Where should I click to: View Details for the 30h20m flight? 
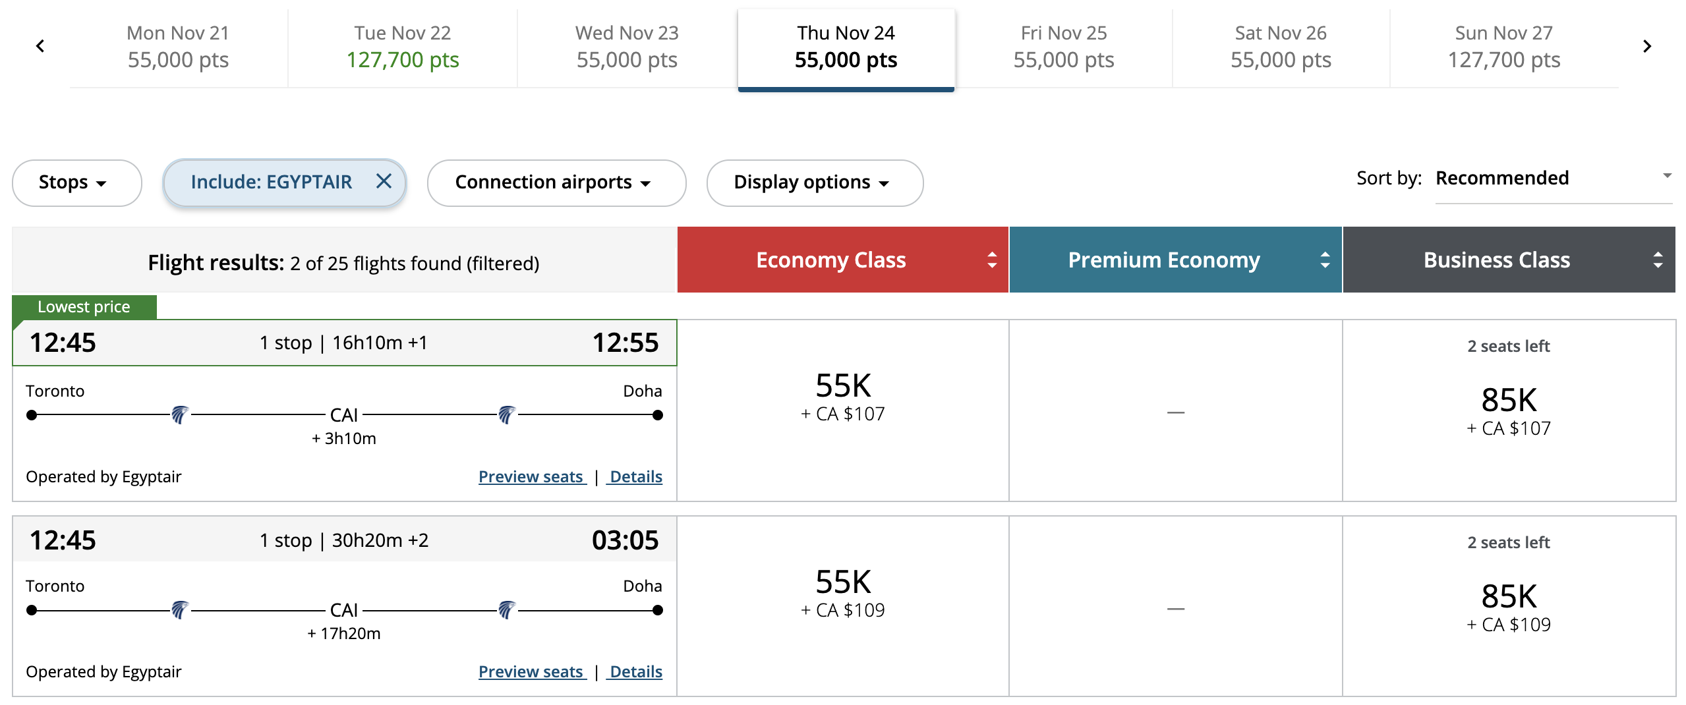(635, 671)
